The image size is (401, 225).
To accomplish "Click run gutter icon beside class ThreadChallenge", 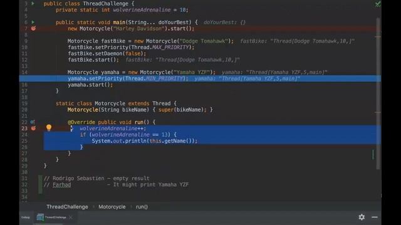I will tap(33, 4).
